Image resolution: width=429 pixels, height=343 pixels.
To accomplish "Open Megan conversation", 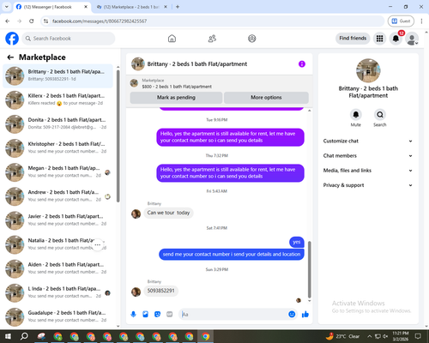I will (x=57, y=172).
